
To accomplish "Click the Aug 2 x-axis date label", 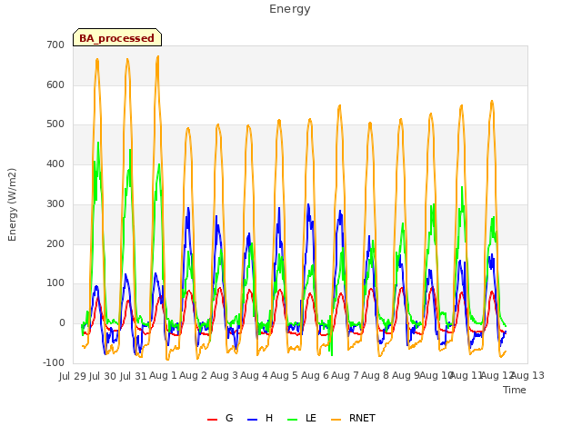I will point(193,375).
